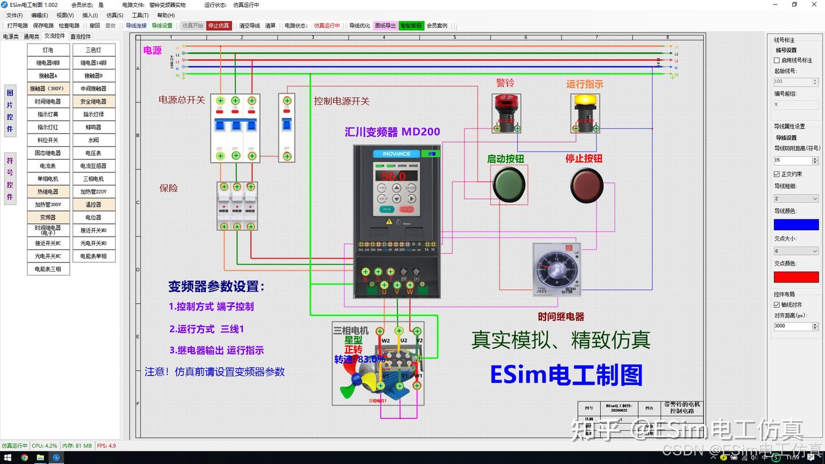
Task: Open the 仿真(S) menu
Action: 115,15
